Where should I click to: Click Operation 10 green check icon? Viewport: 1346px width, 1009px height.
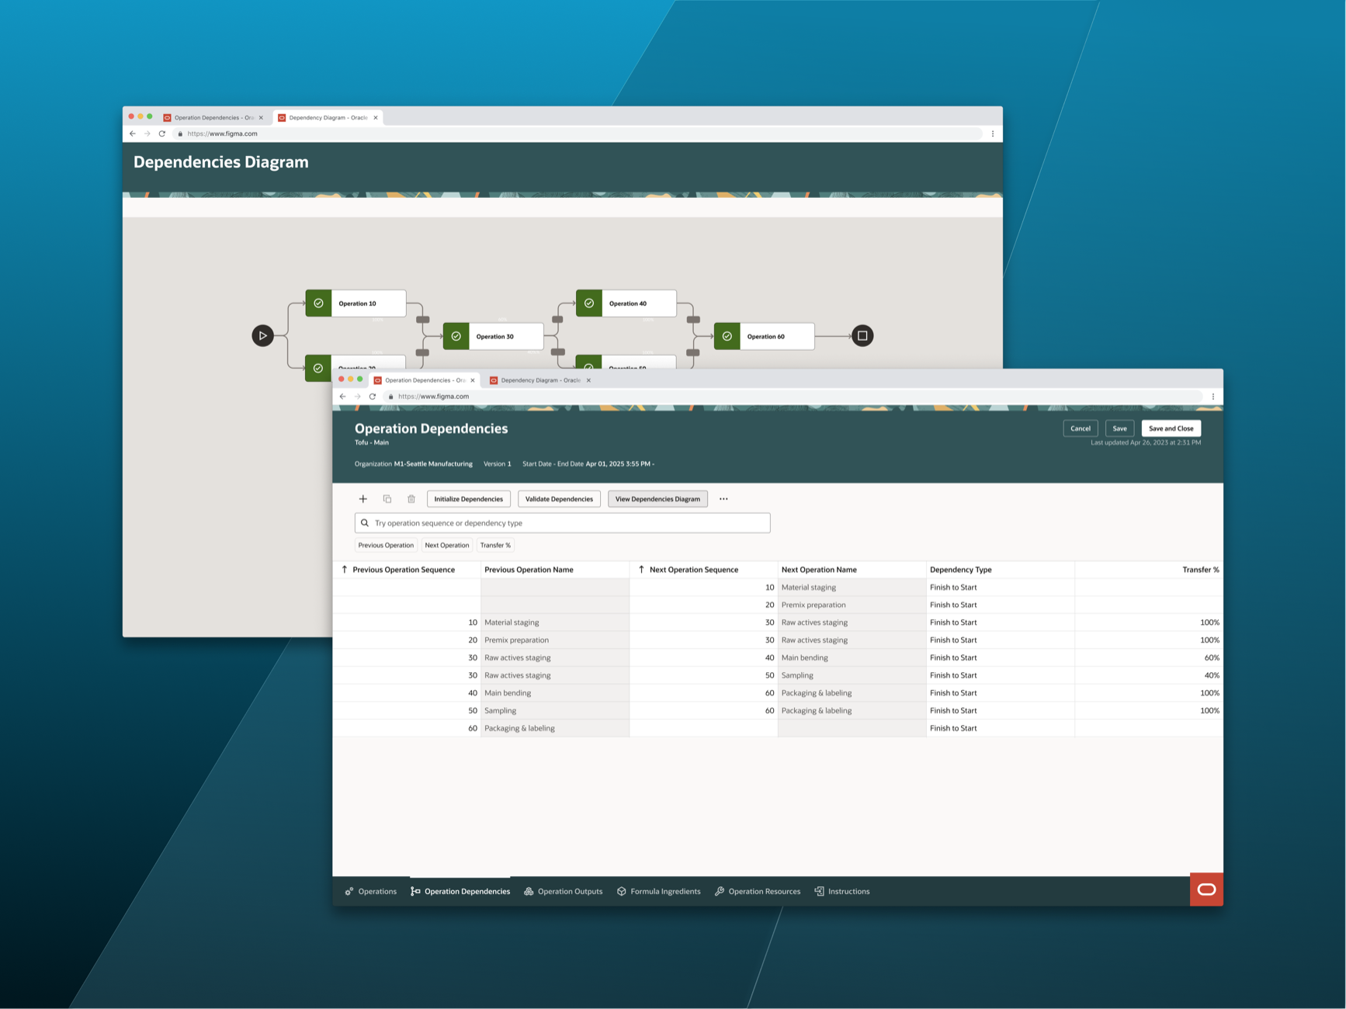[x=318, y=303]
